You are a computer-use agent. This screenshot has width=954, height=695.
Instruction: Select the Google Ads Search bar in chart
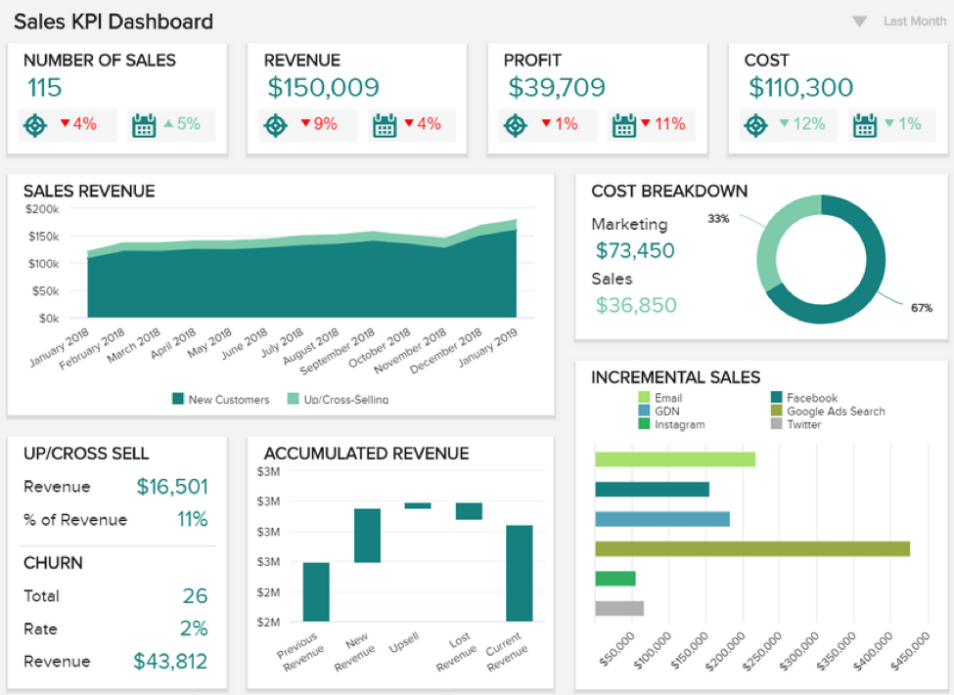752,549
